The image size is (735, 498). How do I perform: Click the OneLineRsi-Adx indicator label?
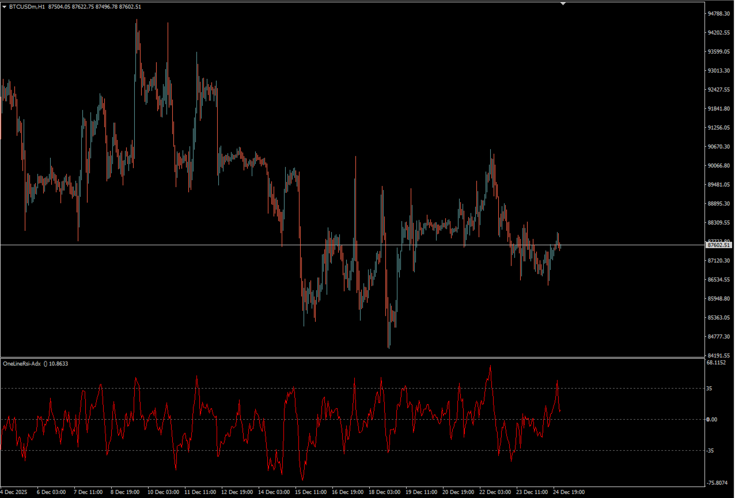click(22, 364)
